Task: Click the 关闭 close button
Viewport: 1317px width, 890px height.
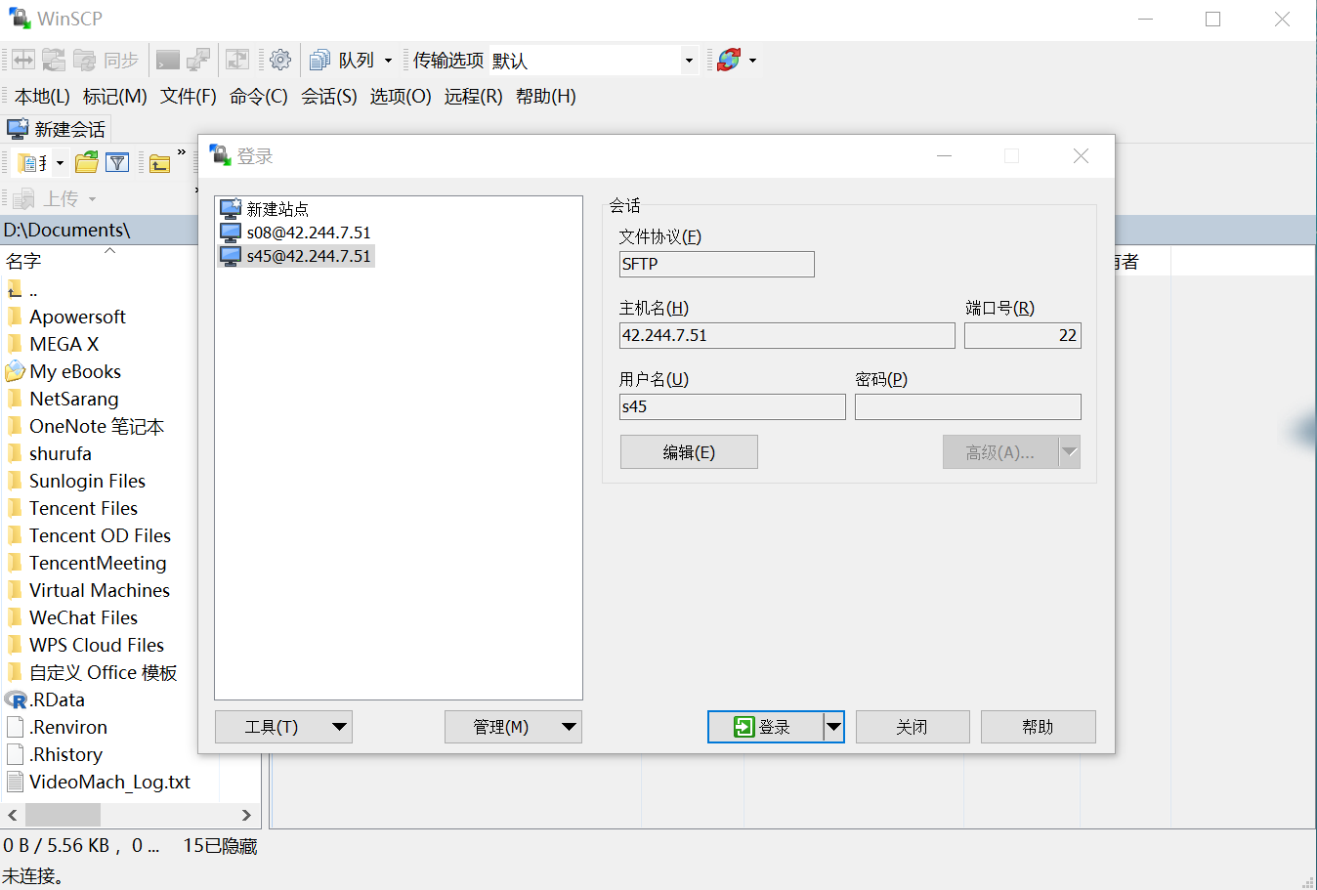Action: [913, 727]
